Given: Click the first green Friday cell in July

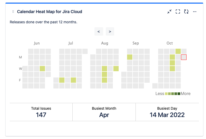Looking at the screenshot, I should (62, 80).
